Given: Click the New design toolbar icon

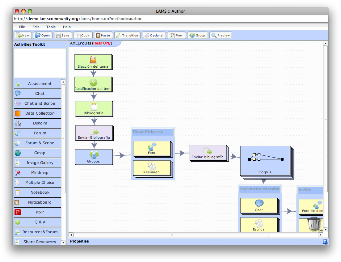Looking at the screenshot, I should (23, 36).
